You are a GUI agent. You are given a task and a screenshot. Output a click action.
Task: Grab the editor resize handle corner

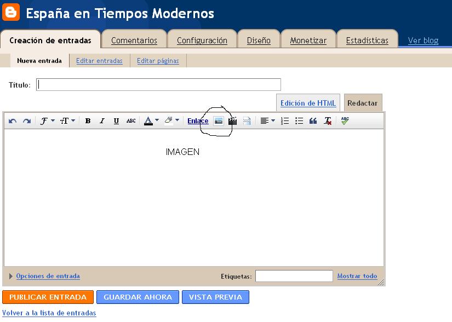coord(381,282)
